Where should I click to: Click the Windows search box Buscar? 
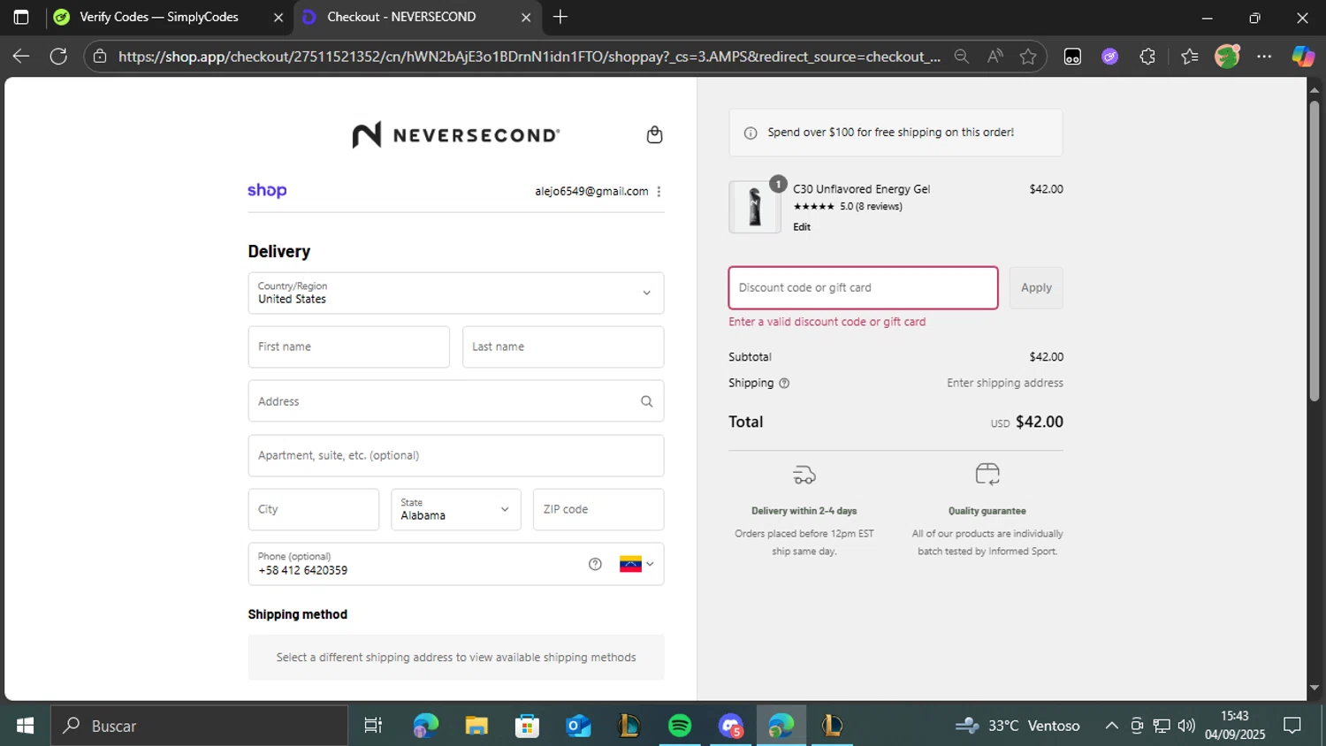[x=200, y=726]
